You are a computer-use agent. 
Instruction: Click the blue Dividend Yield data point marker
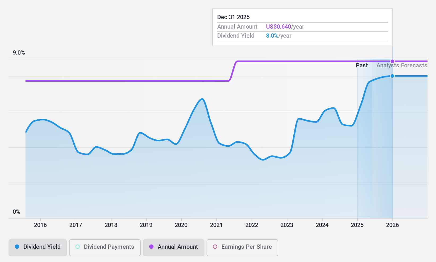(x=392, y=76)
